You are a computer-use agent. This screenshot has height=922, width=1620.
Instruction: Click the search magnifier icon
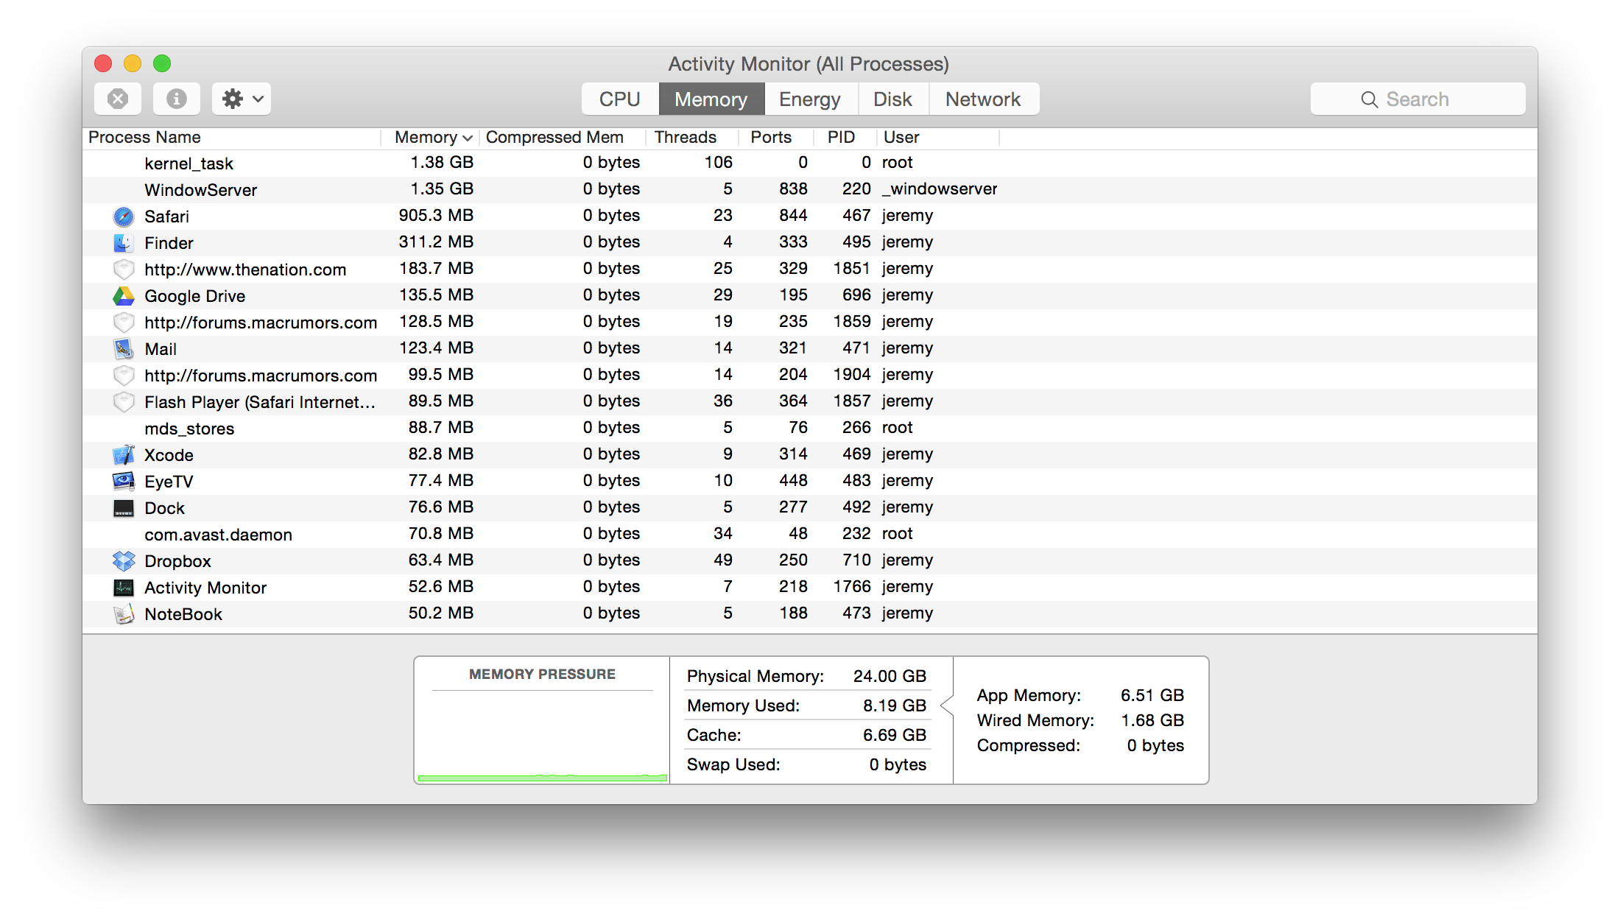[1369, 99]
